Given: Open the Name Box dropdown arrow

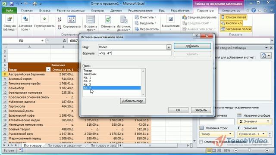Looking at the screenshot, I should tap(42, 41).
